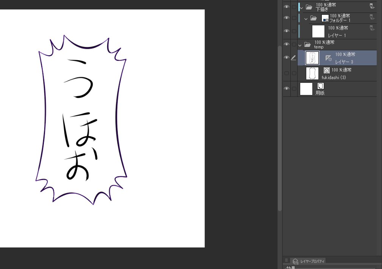This screenshot has height=269, width=382.
Task: Collapse the temp folder chevron
Action: (300, 45)
